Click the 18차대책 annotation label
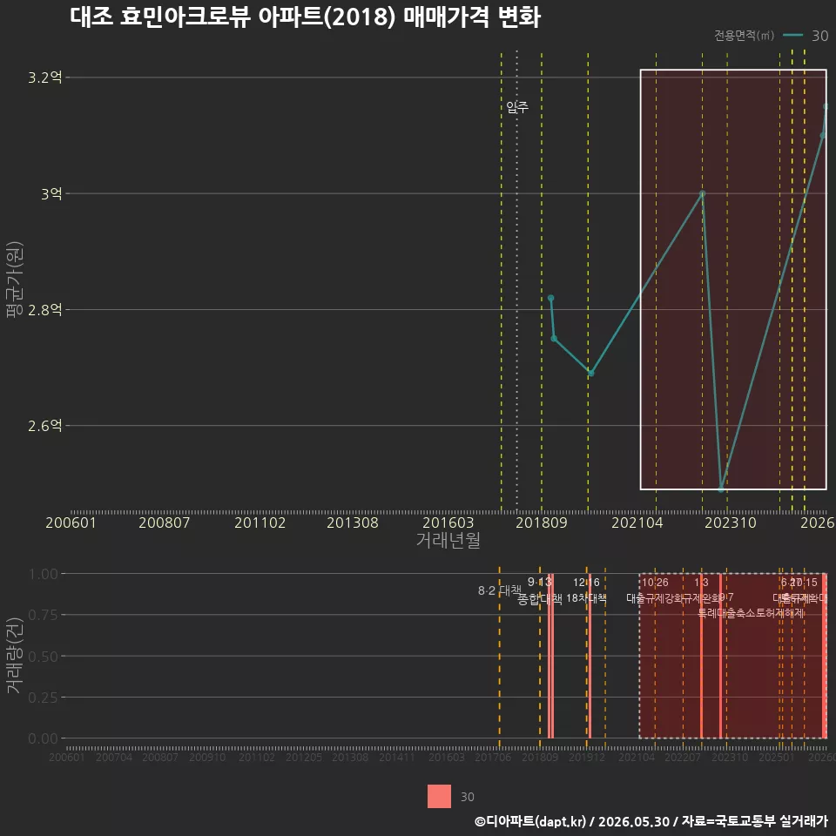The image size is (836, 836). [586, 598]
